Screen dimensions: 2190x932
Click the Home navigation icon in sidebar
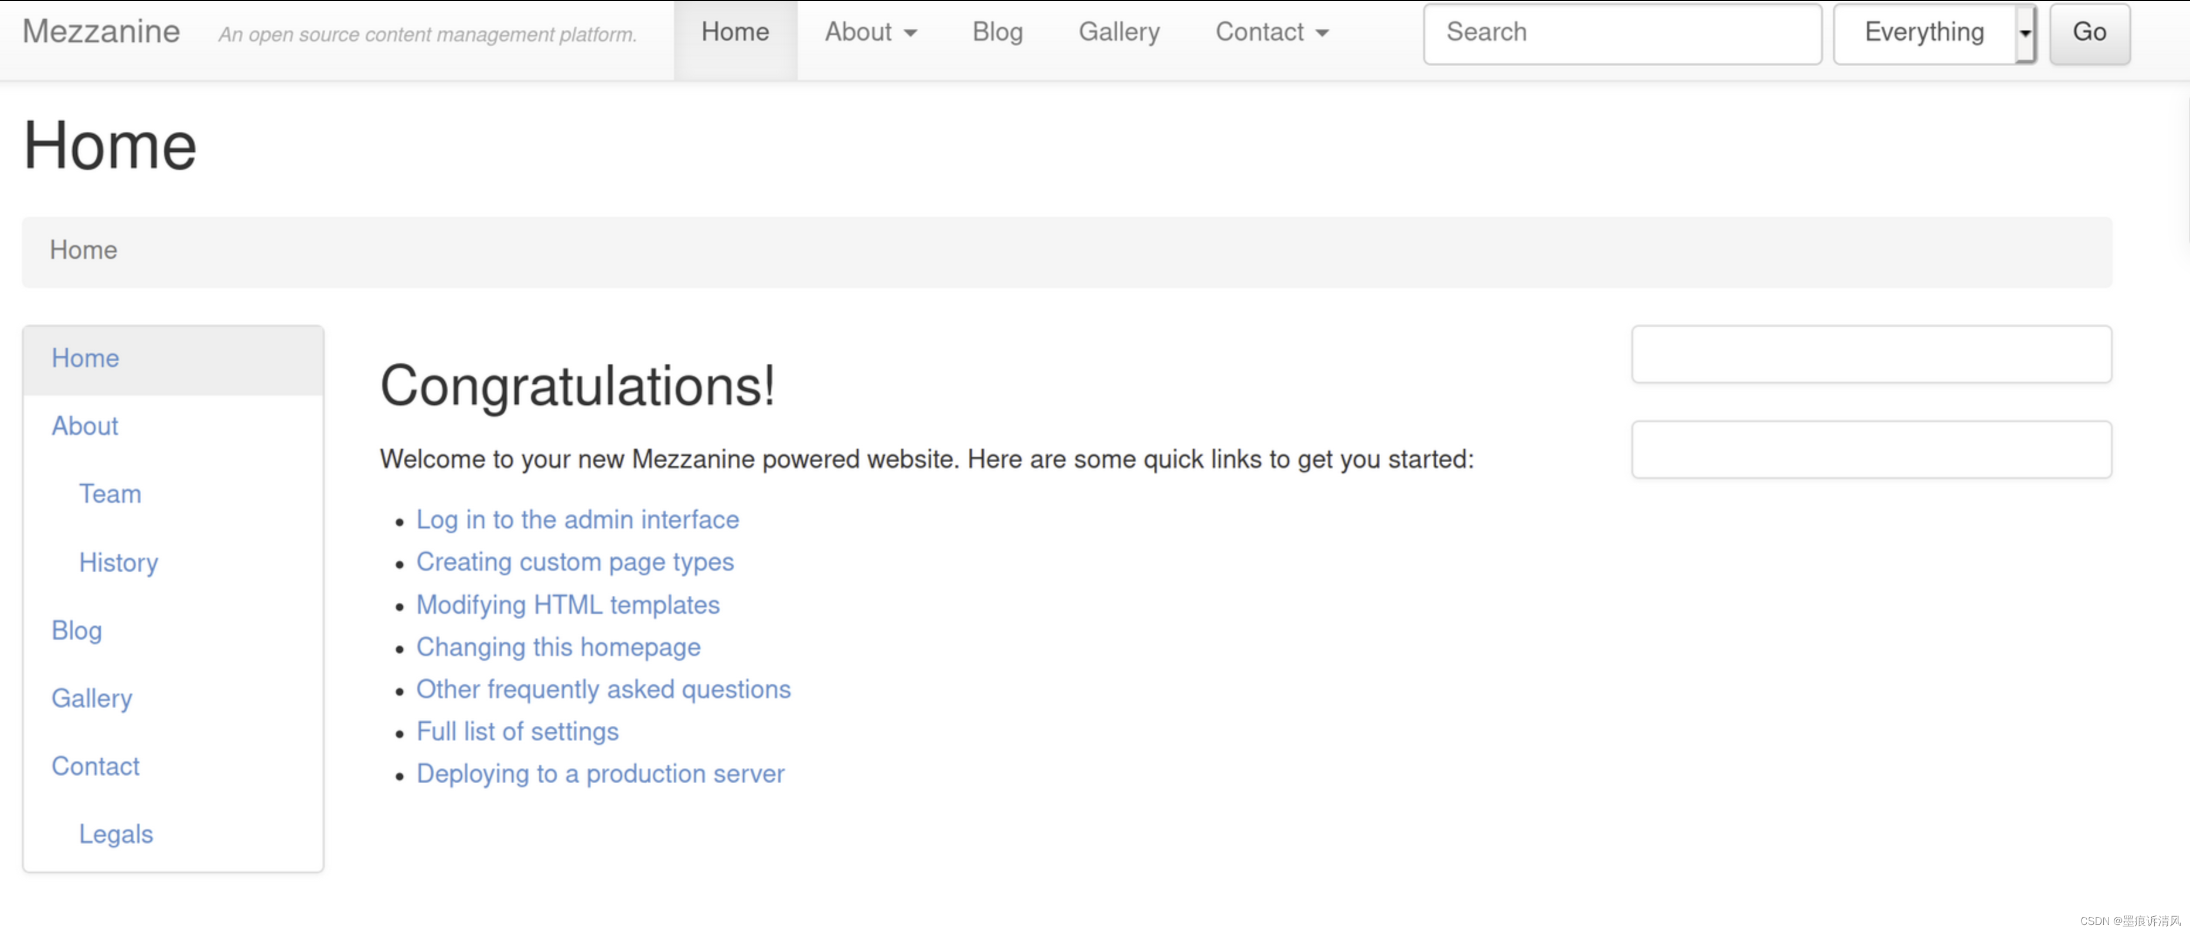pos(85,359)
